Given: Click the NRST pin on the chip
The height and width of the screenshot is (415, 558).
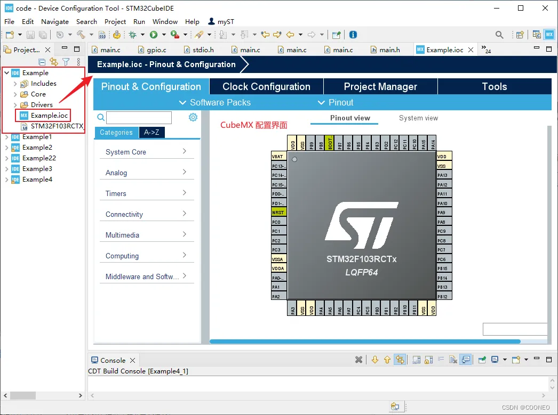Looking at the screenshot, I should (278, 213).
